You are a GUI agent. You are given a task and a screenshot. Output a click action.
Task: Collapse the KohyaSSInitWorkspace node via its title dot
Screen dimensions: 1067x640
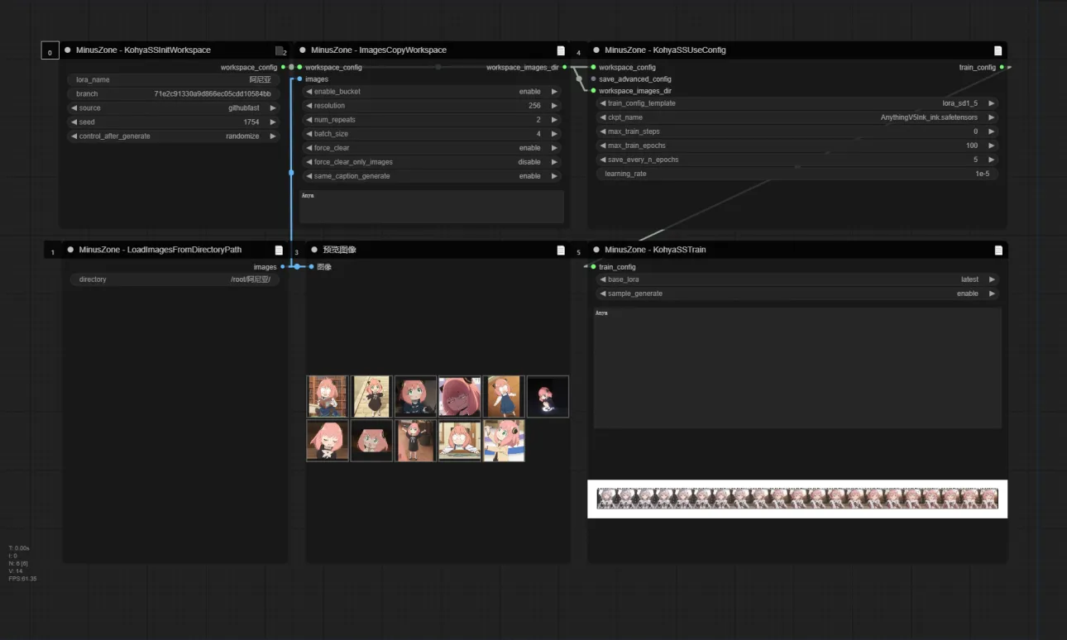68,50
